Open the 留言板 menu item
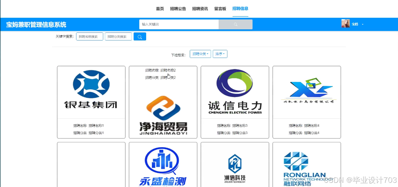The height and width of the screenshot is (187, 398). pos(220,9)
